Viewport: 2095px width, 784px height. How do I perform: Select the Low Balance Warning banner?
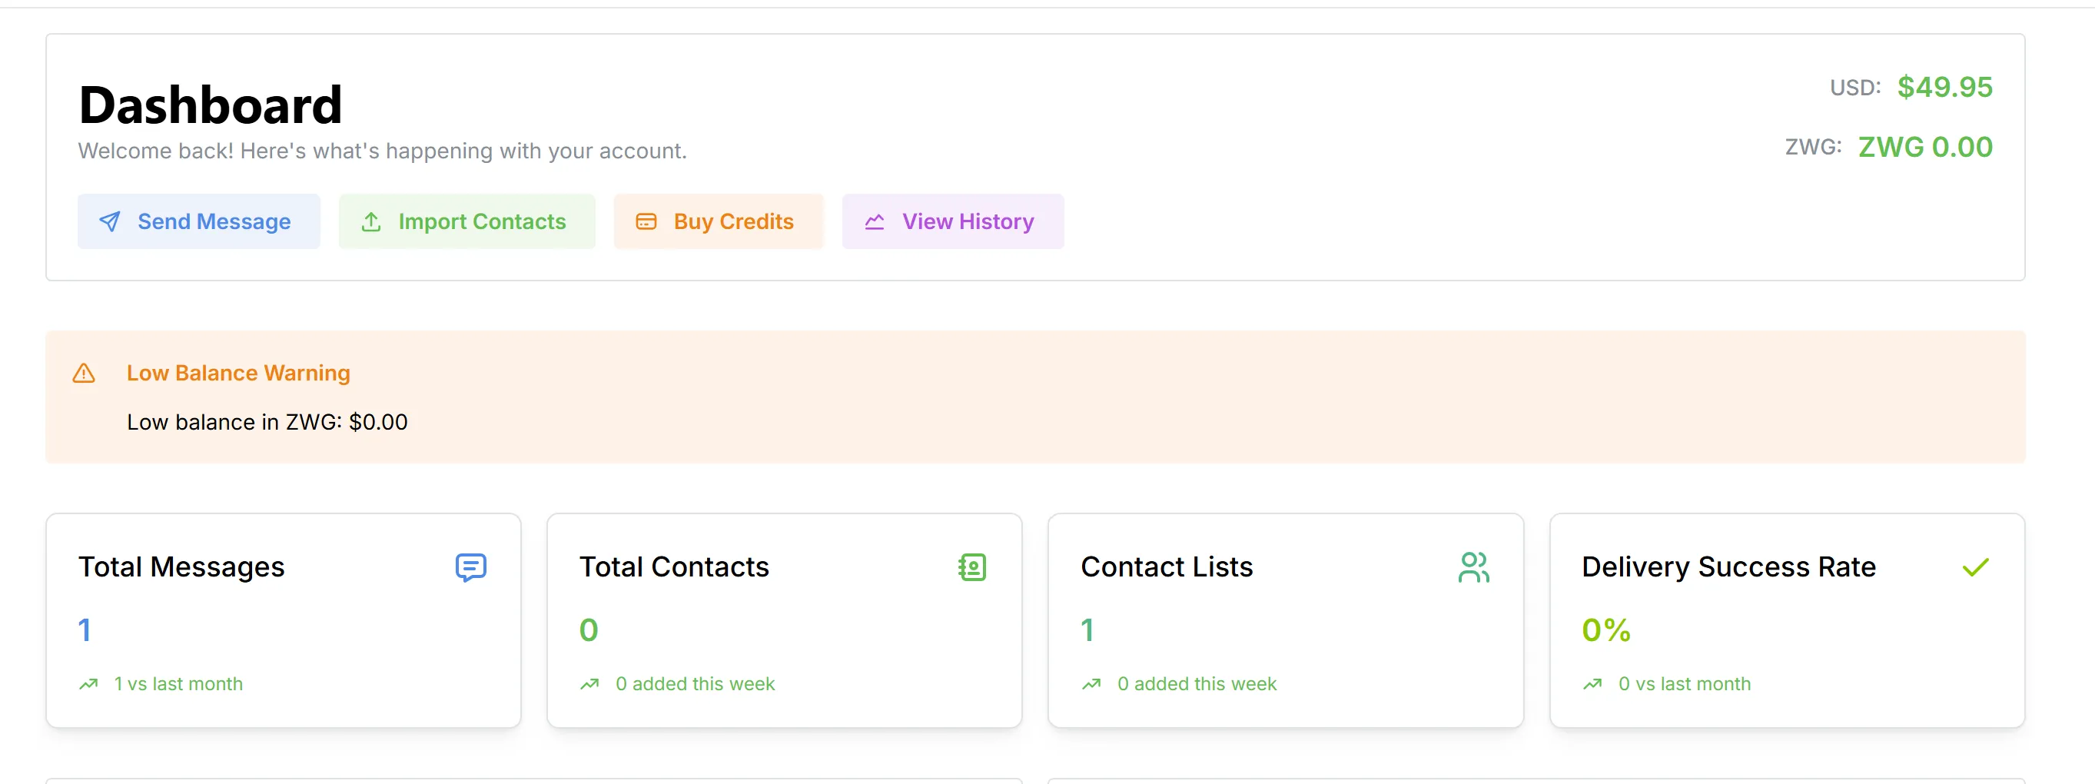[1047, 397]
